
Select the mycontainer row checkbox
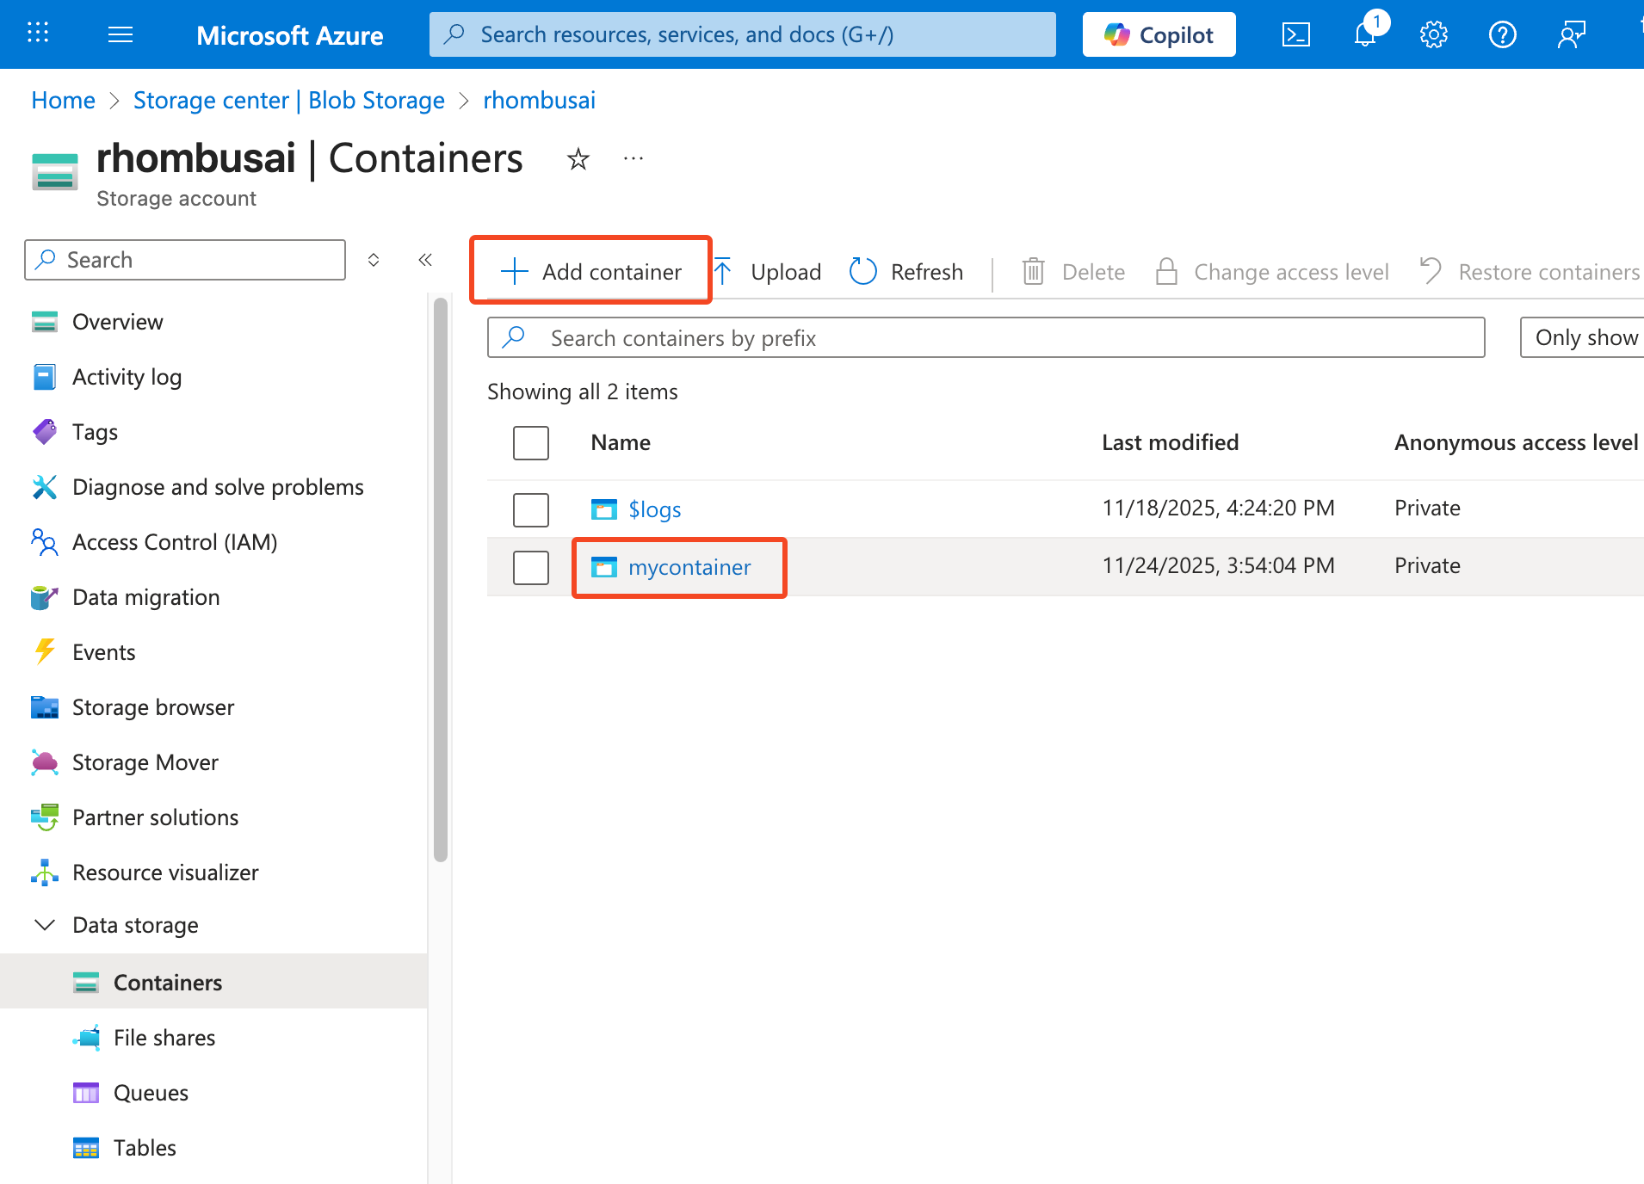coord(530,567)
